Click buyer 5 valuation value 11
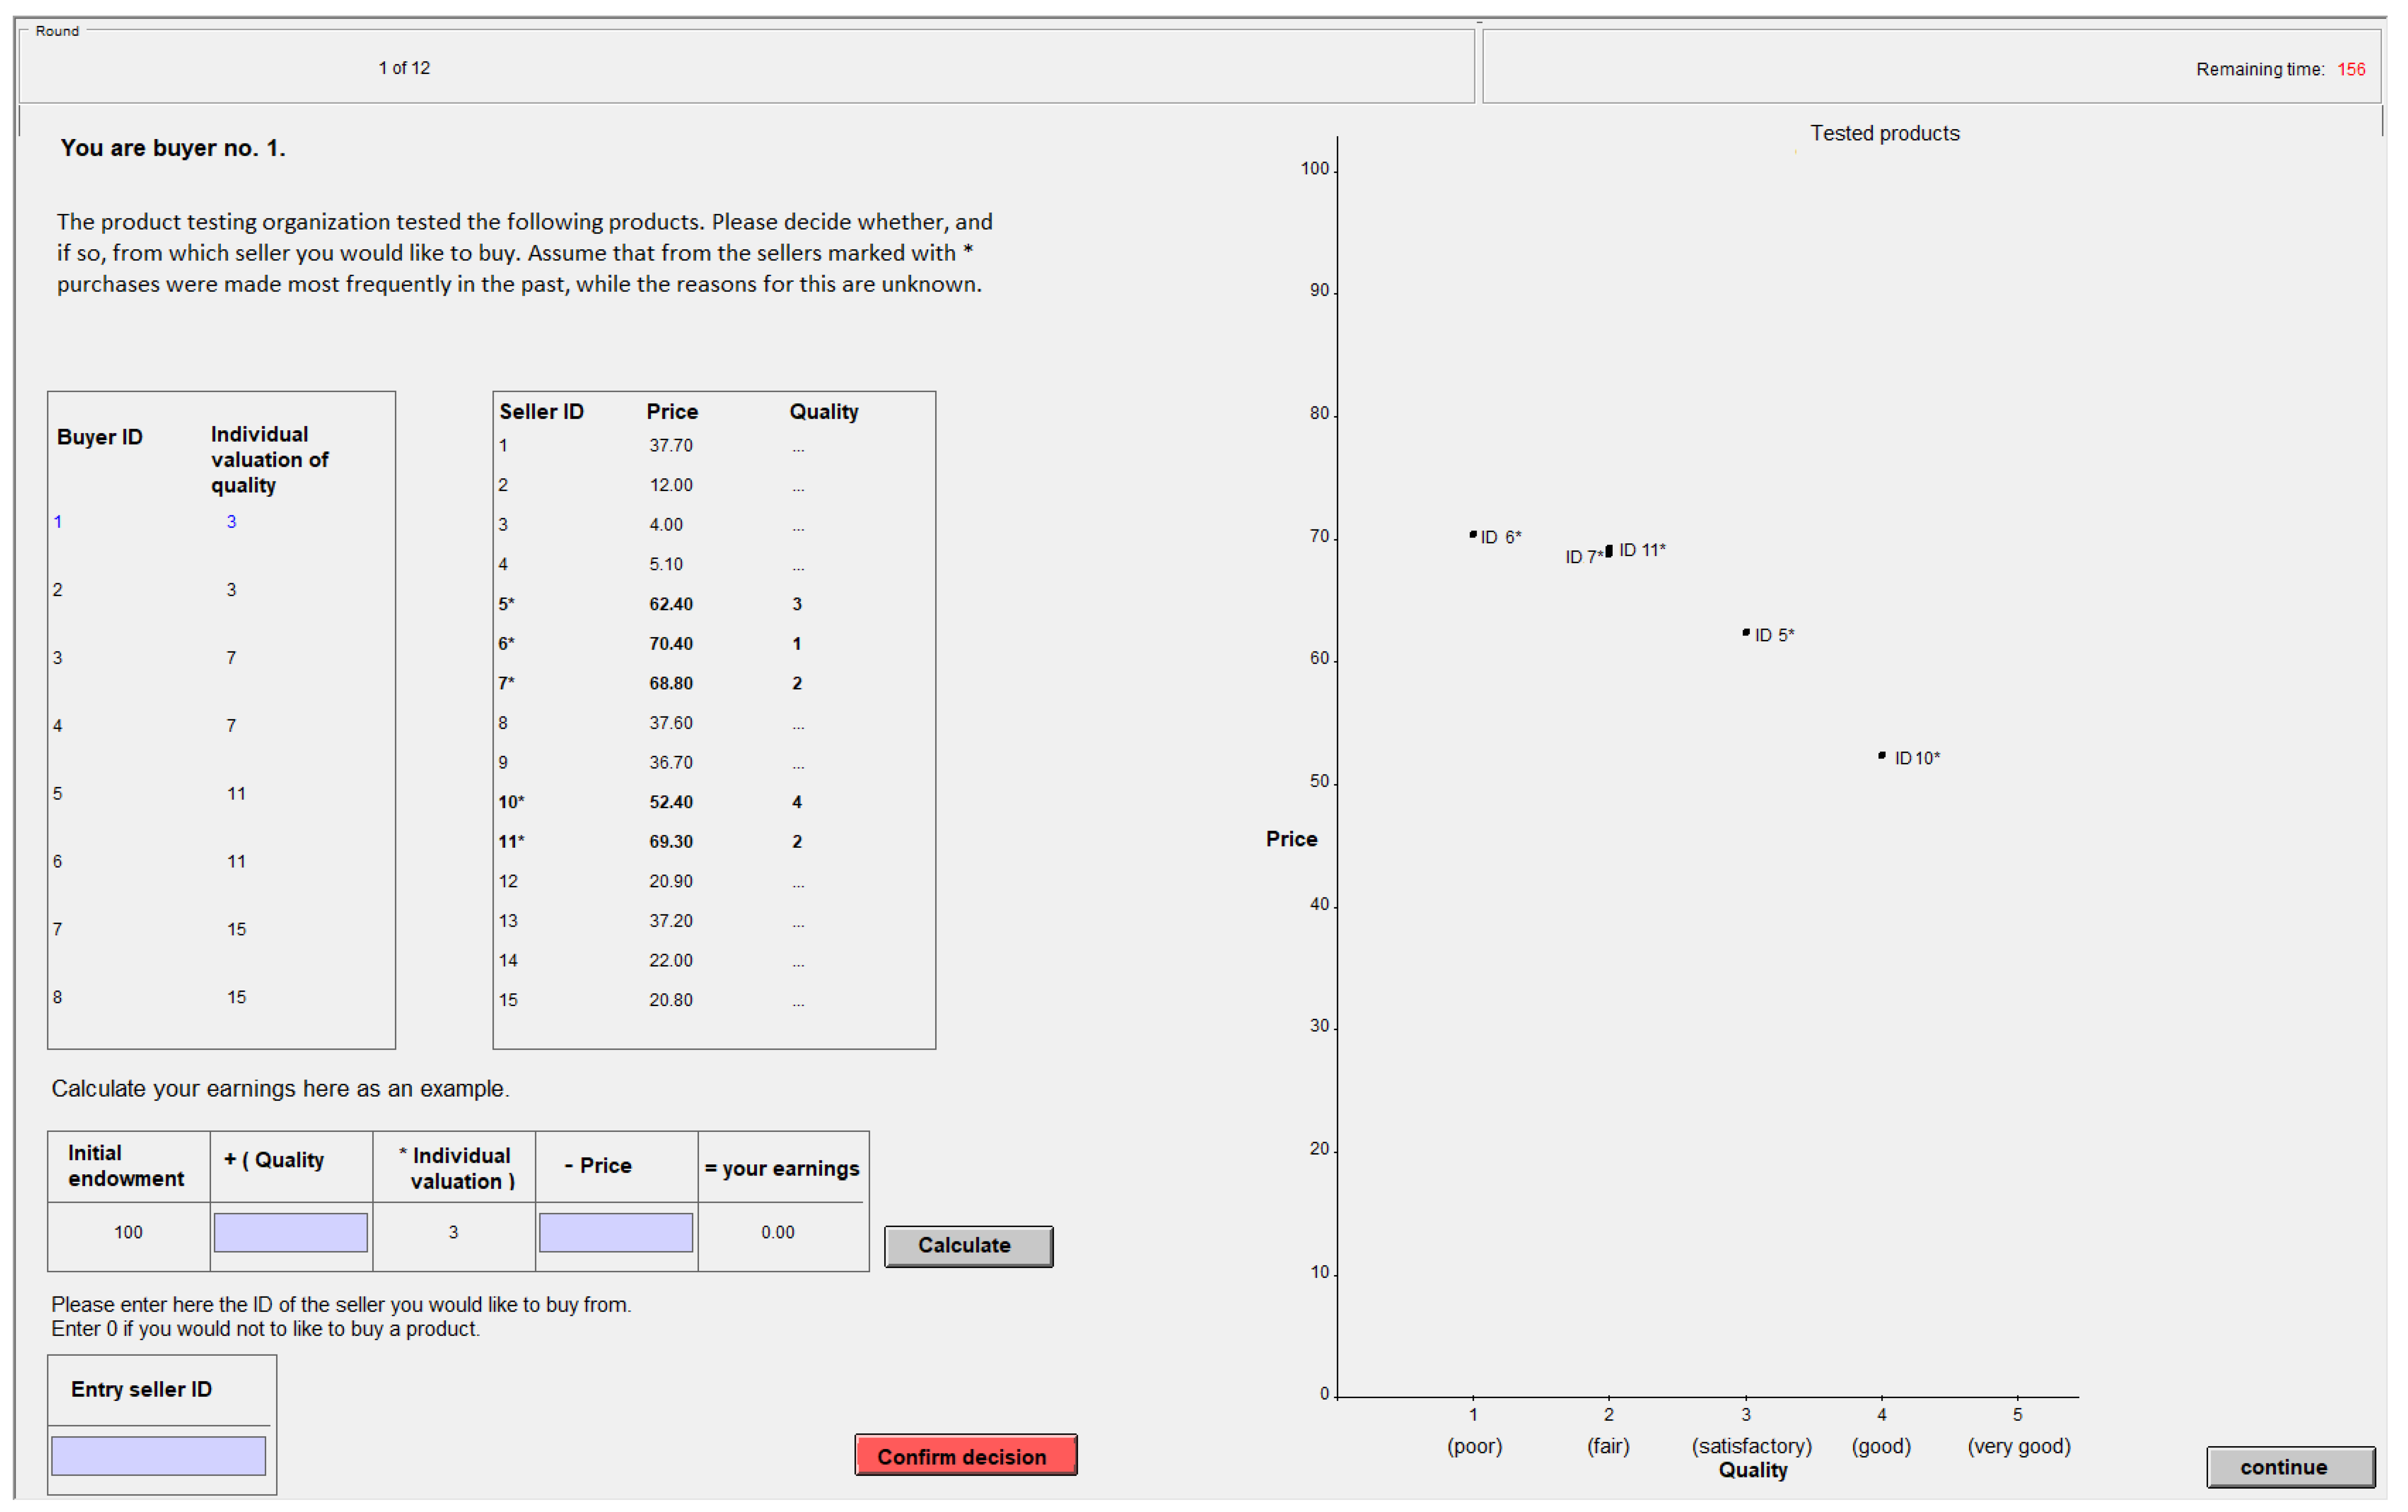This screenshot has height=1512, width=2408. click(236, 794)
